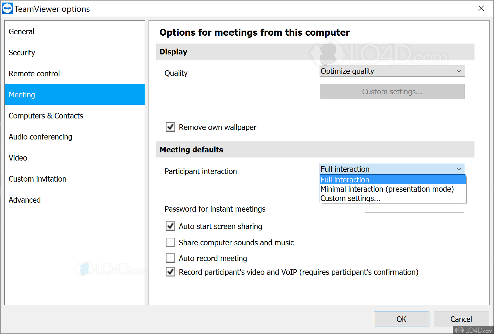Open the Advanced settings page
This screenshot has width=494, height=334.
24,200
